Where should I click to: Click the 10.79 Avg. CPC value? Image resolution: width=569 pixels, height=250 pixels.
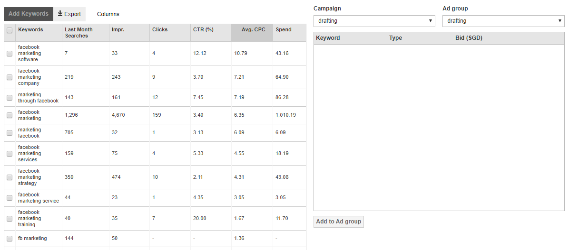click(241, 53)
